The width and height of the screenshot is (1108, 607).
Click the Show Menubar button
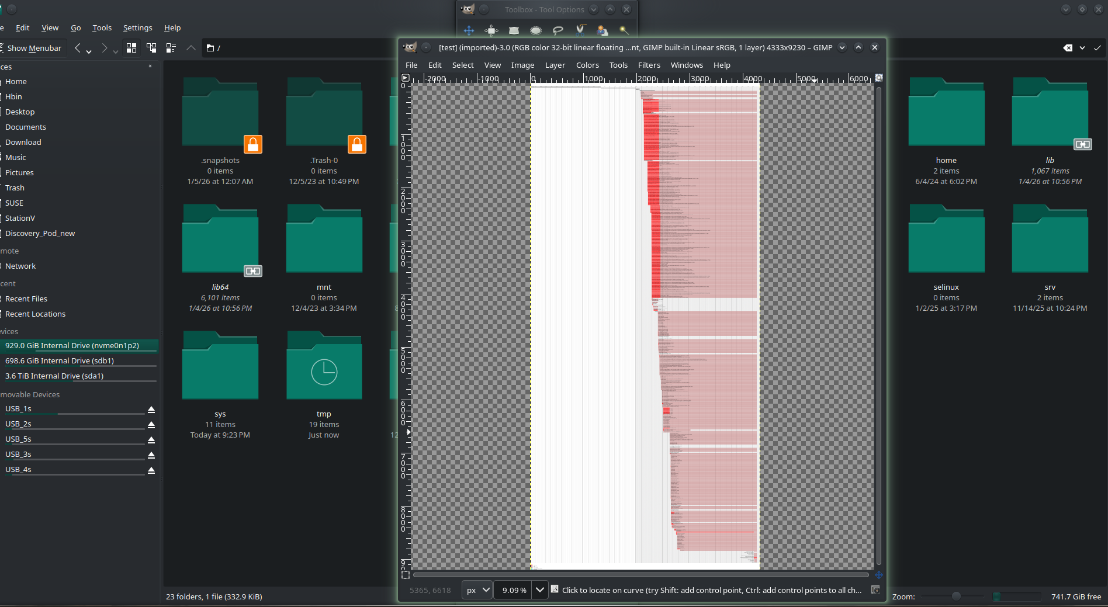coord(33,48)
